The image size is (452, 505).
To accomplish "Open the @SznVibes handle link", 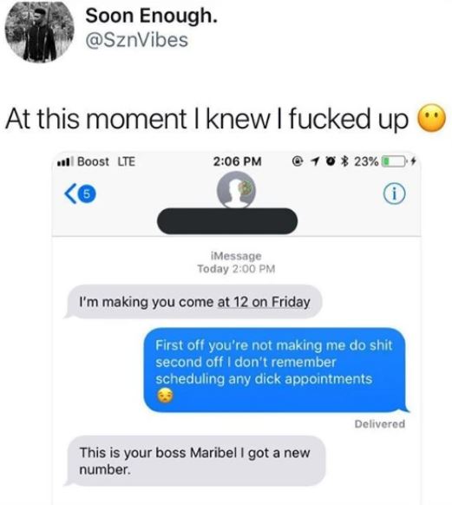I will 137,40.
